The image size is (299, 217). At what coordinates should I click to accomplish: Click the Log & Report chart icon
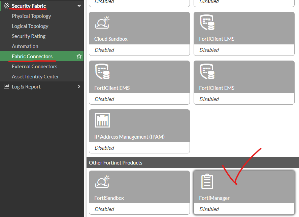point(6,86)
